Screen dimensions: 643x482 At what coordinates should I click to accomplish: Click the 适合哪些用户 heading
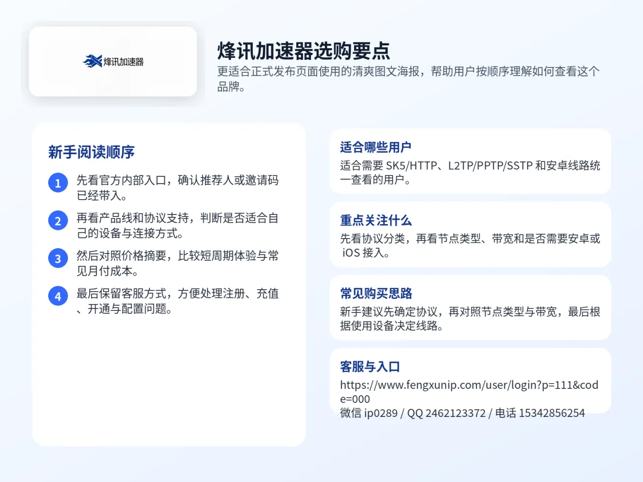(376, 147)
